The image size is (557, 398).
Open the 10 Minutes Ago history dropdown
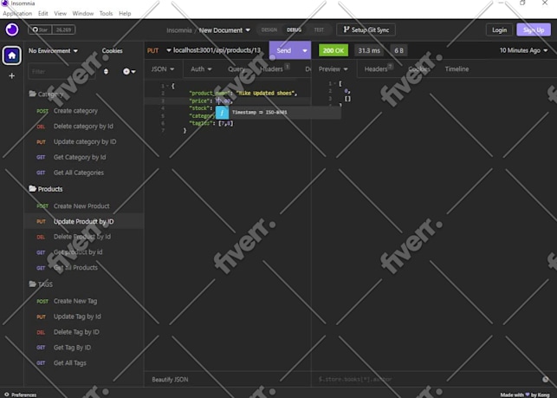(523, 50)
